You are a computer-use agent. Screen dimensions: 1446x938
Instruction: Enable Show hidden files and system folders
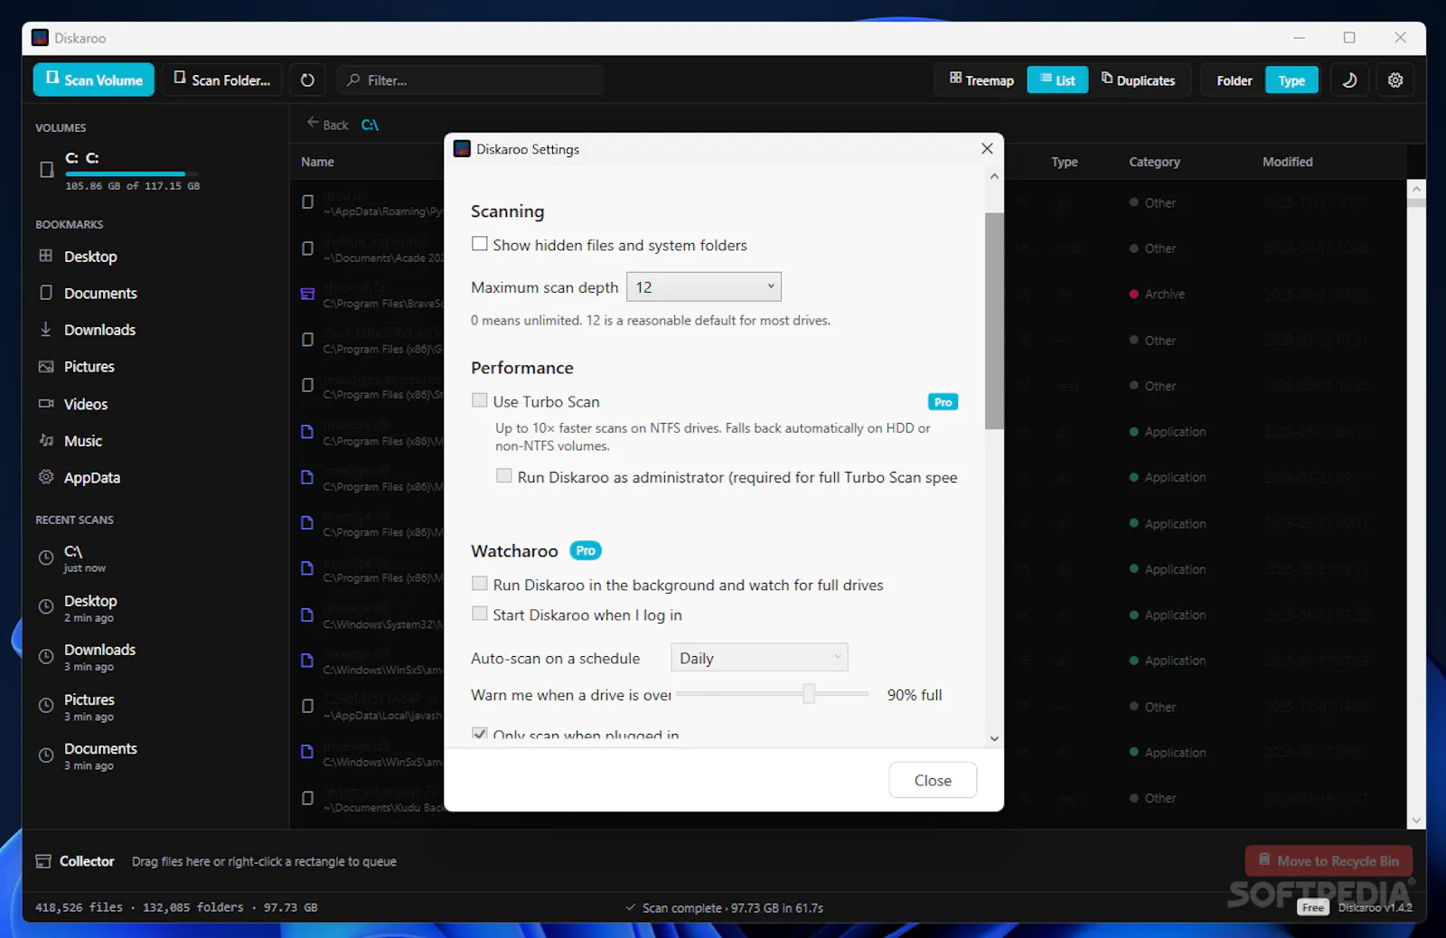pos(480,244)
